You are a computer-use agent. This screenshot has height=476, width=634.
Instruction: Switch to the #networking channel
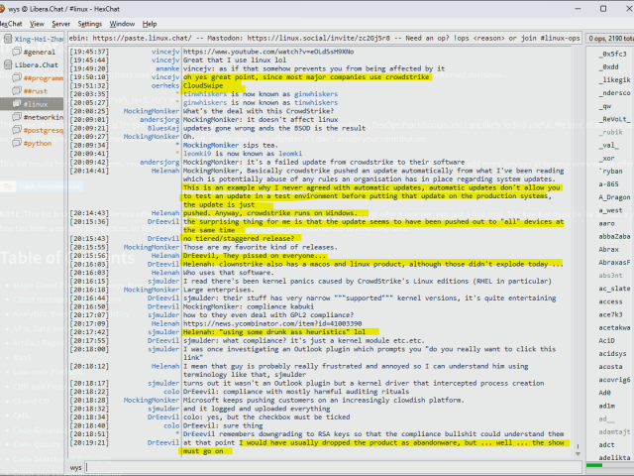click(43, 117)
